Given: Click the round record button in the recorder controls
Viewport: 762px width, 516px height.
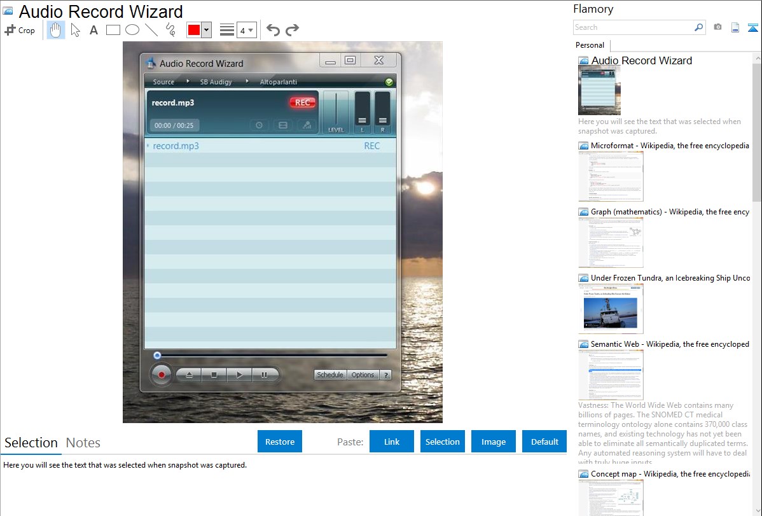Looking at the screenshot, I should [x=162, y=375].
